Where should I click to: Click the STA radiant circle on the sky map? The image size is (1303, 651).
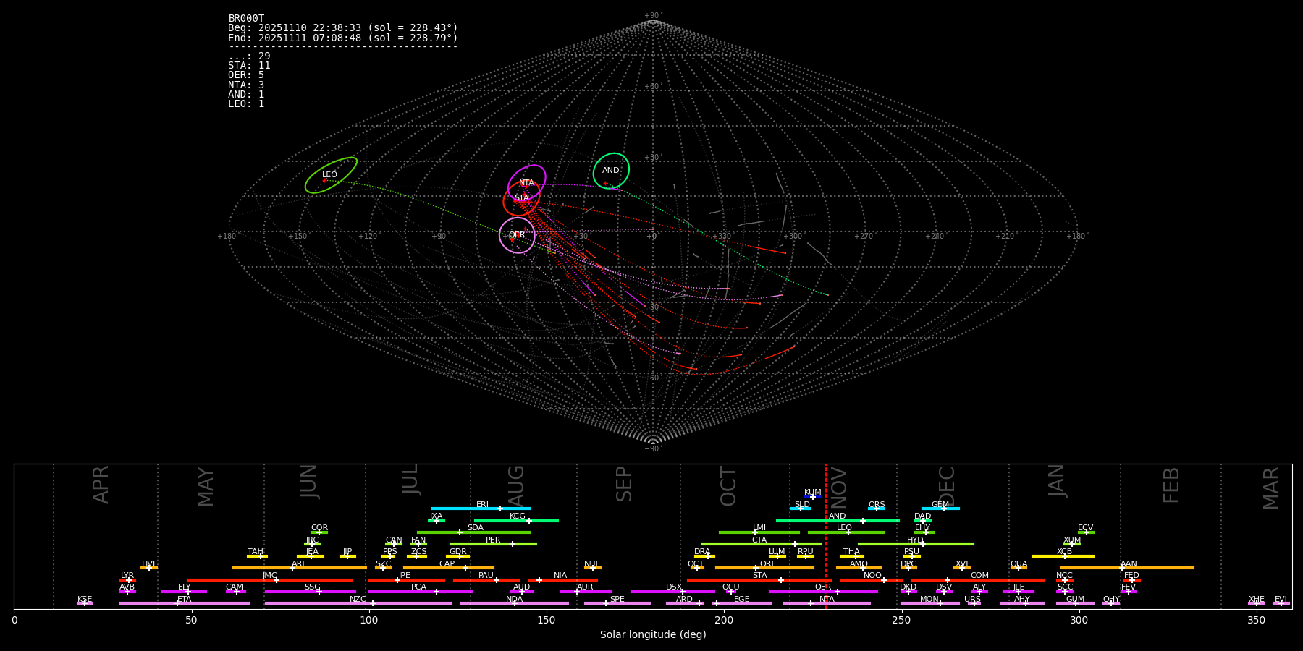tap(522, 198)
